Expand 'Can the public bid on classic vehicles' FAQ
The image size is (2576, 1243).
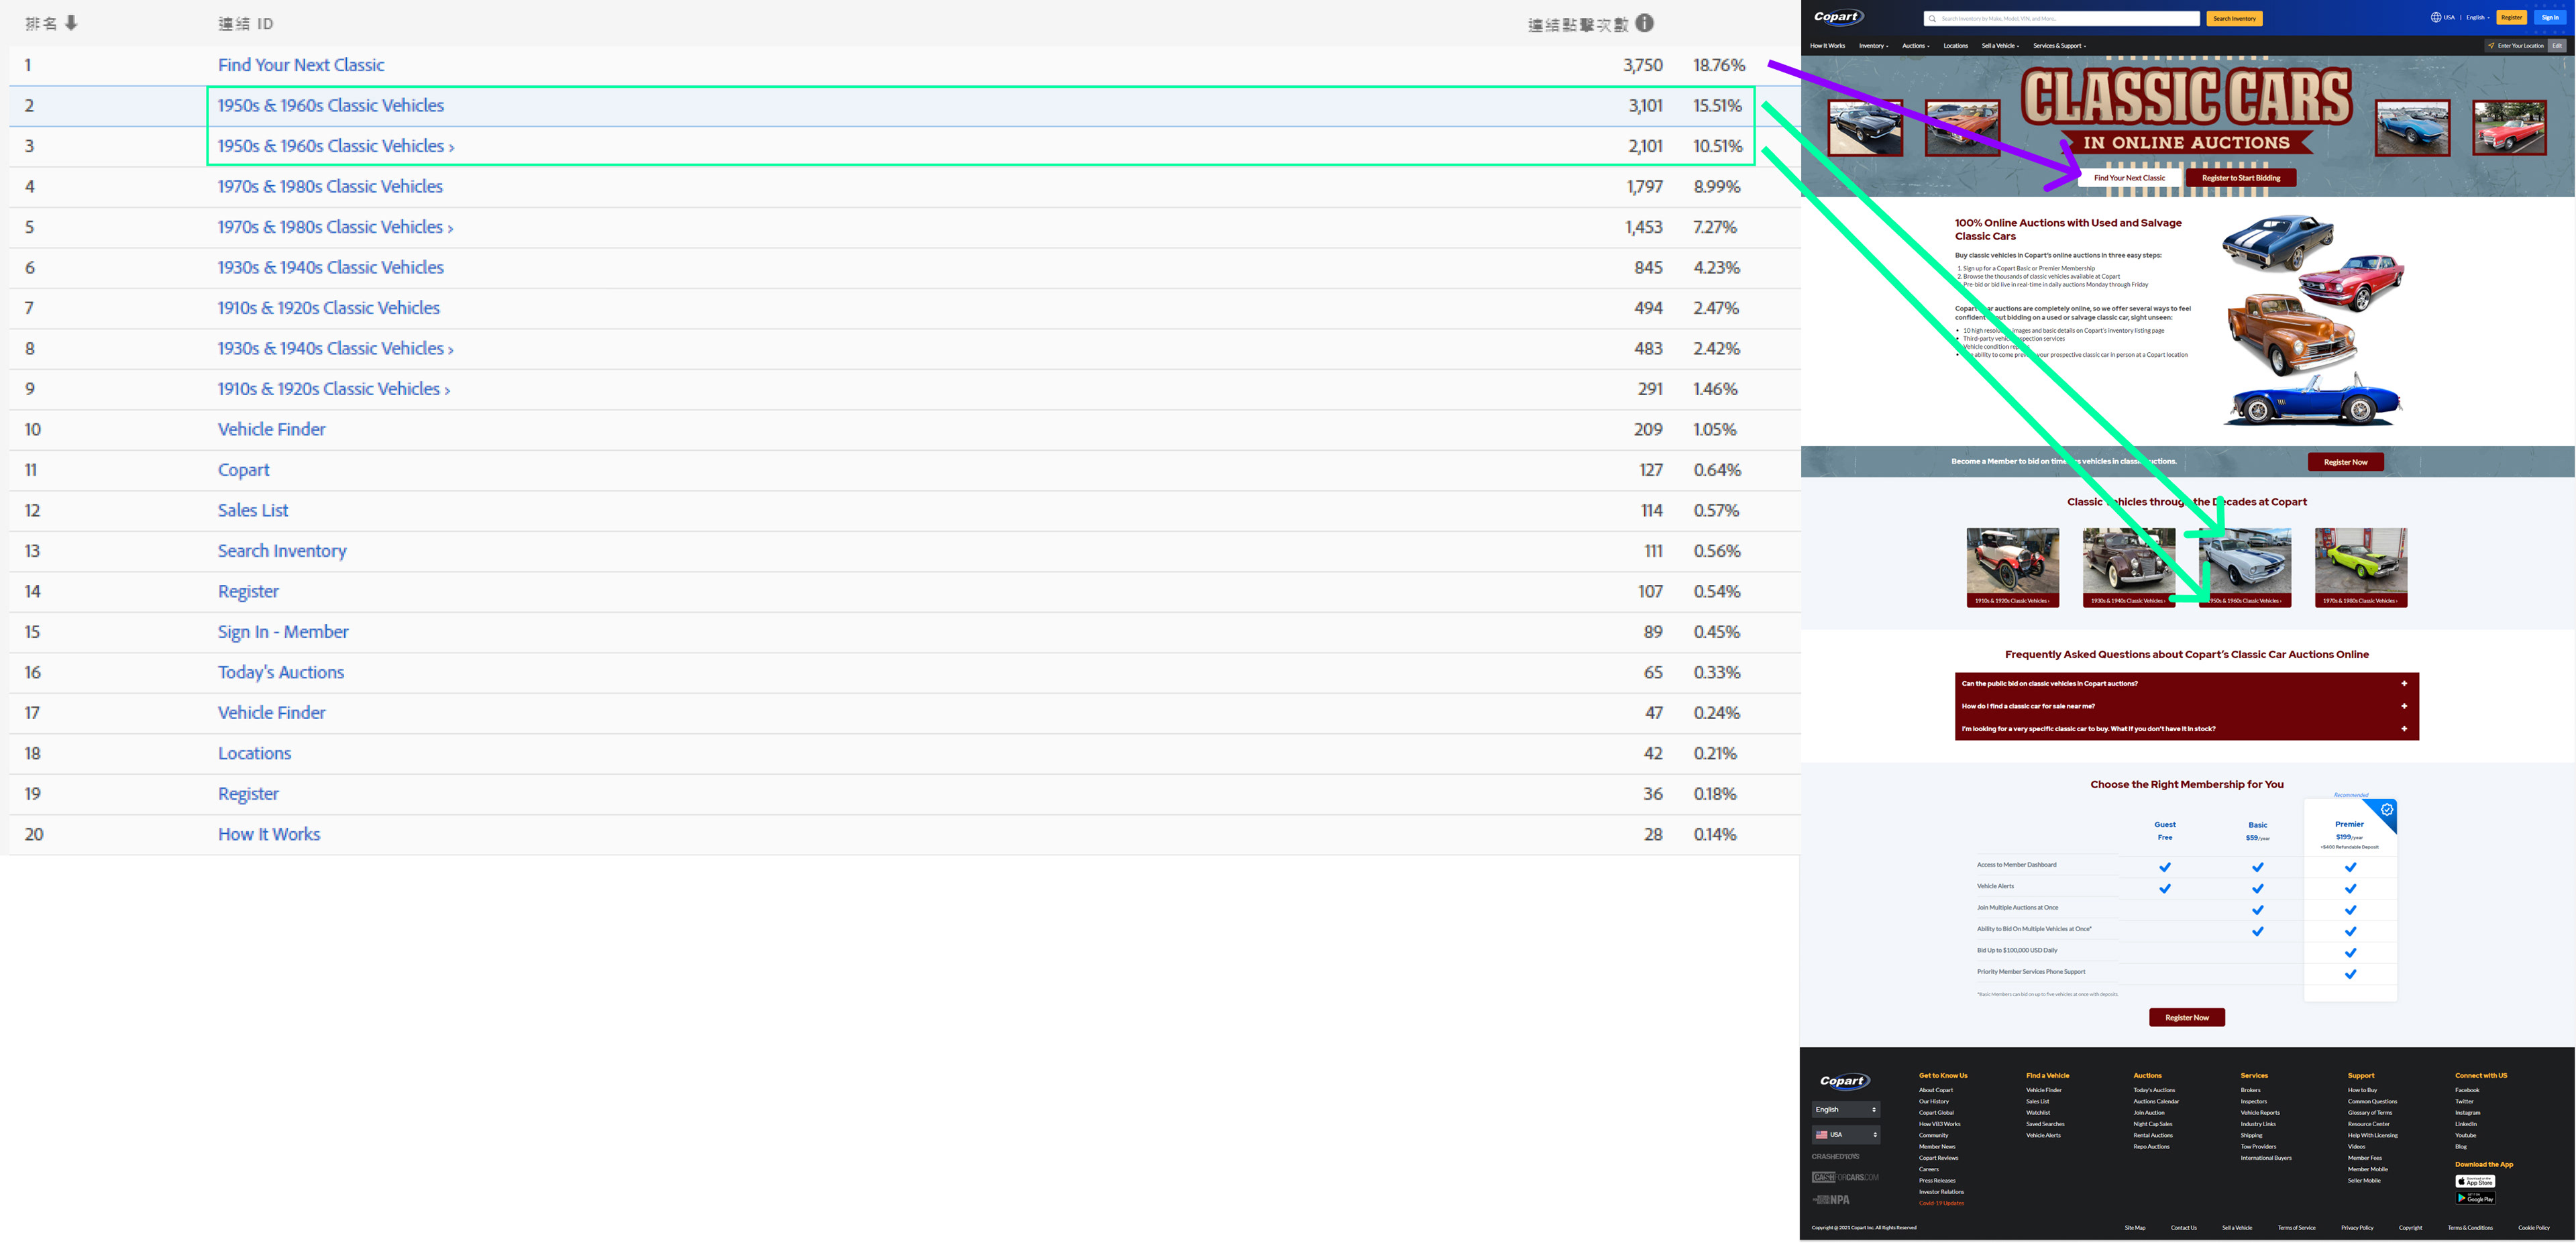pos(2186,684)
